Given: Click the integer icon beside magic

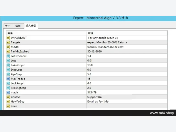Looking at the screenshot, I should (8, 92).
